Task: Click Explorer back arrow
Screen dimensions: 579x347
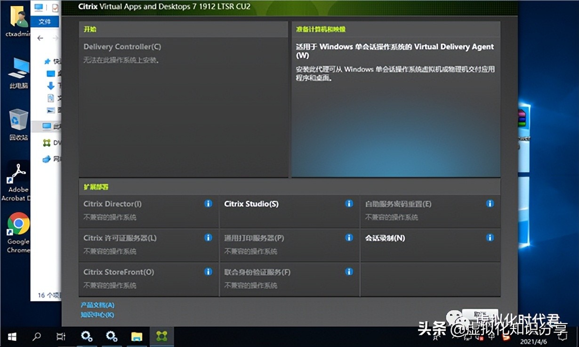Action: click(x=40, y=38)
